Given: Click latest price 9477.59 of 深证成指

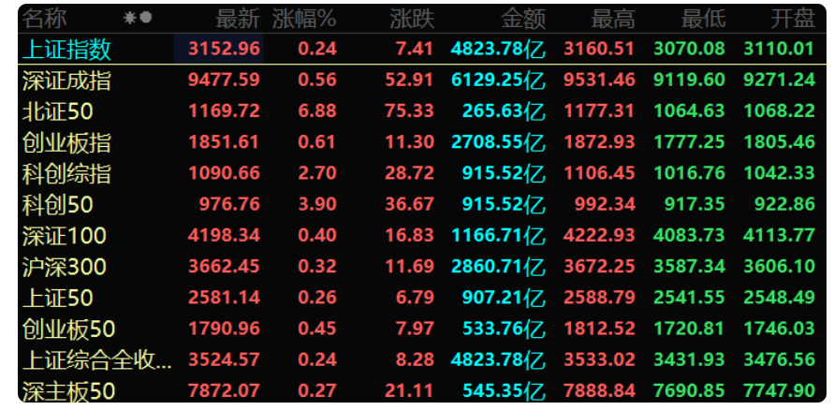Looking at the screenshot, I should point(224,80).
